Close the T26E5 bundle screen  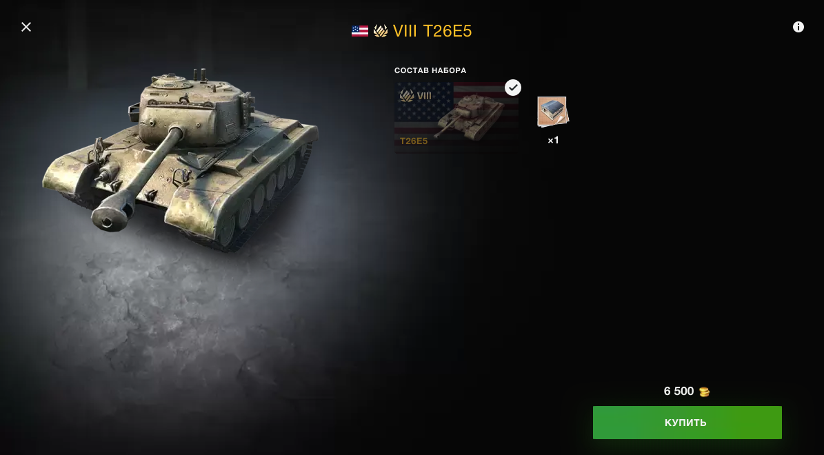pyautogui.click(x=26, y=27)
